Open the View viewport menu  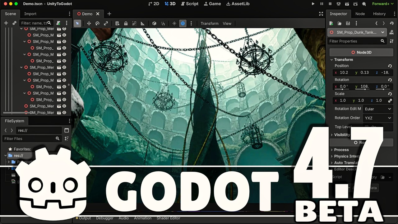[x=227, y=23]
